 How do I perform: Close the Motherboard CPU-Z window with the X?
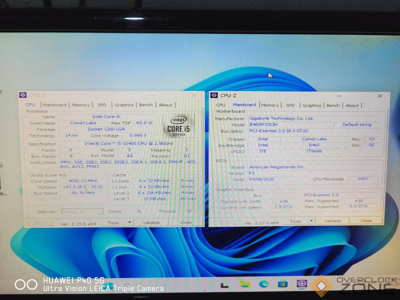(380, 96)
